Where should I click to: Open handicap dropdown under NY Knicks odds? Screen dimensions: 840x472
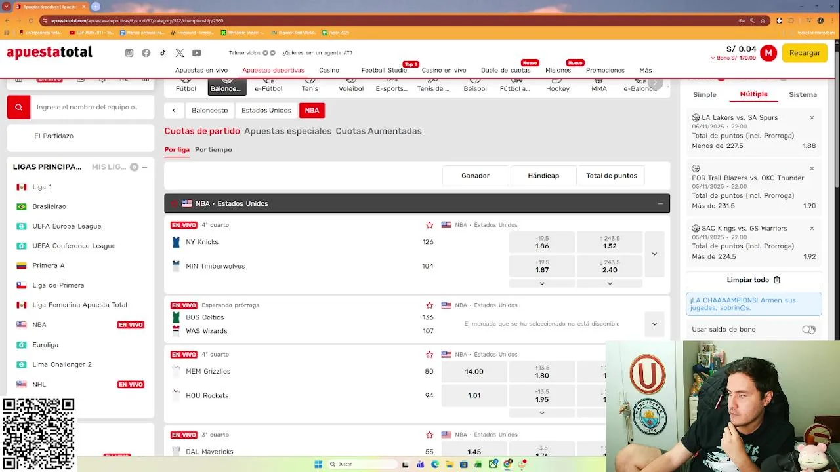click(x=541, y=283)
